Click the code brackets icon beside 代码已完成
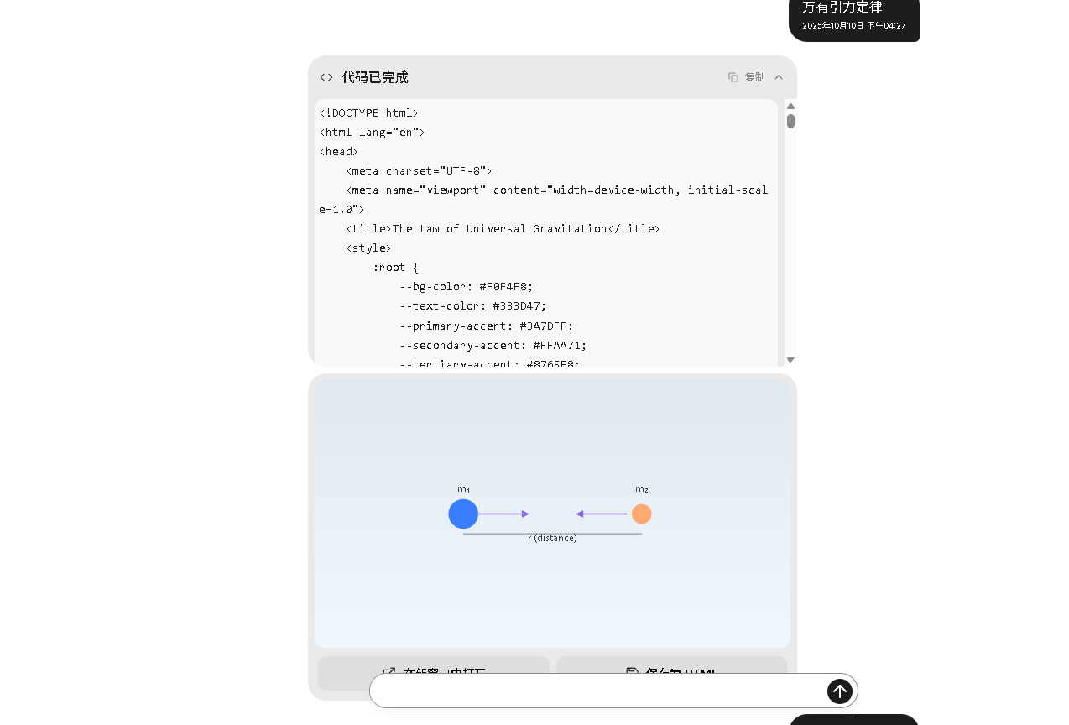This screenshot has height=725, width=1069. [326, 77]
